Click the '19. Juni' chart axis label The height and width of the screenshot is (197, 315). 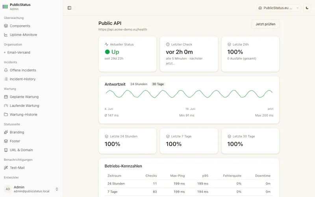190,109
